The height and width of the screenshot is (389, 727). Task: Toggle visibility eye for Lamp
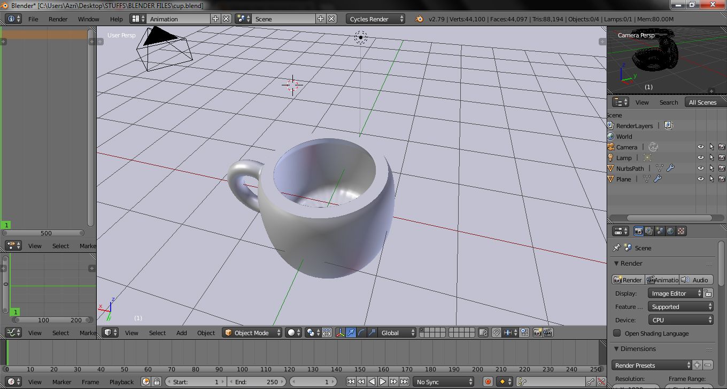pyautogui.click(x=700, y=157)
